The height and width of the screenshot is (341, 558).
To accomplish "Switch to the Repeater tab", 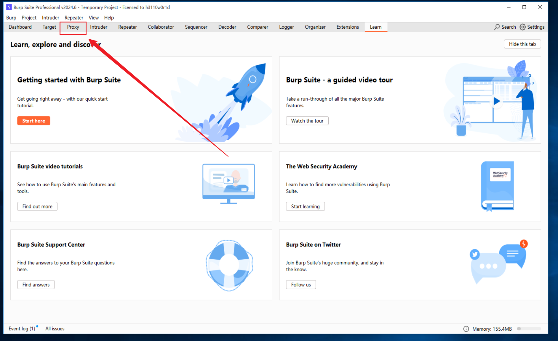I will click(127, 27).
